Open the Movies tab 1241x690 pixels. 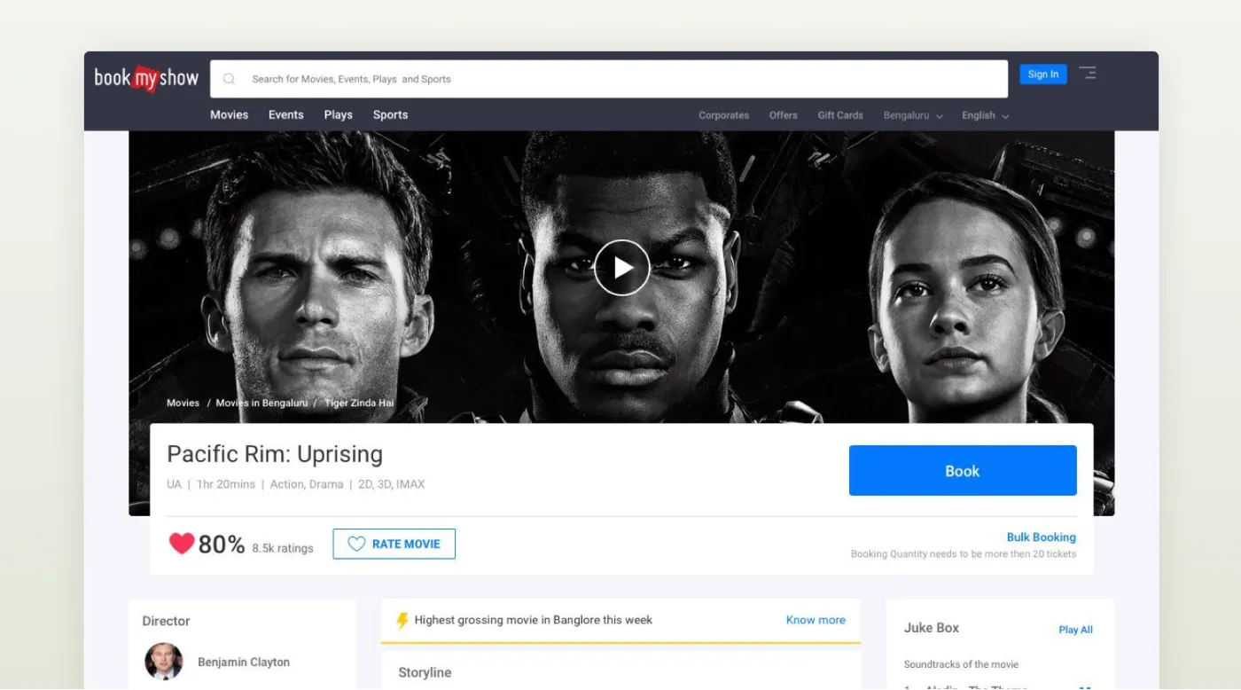click(x=229, y=114)
